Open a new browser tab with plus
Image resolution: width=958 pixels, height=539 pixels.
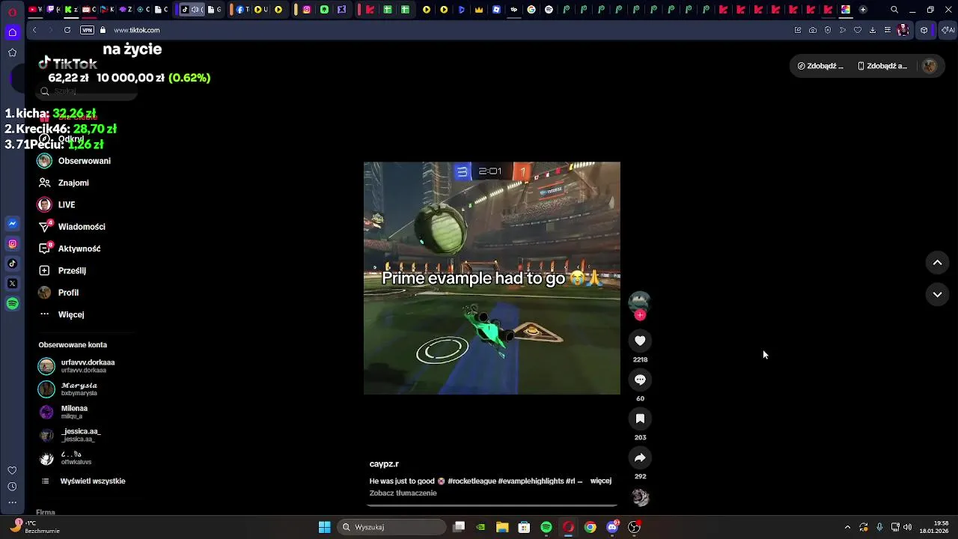[863, 10]
